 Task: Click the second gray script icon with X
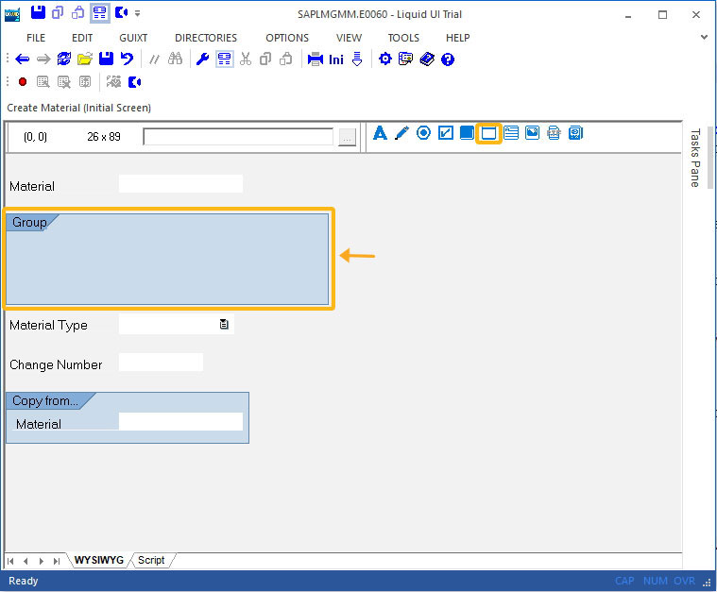pos(64,82)
